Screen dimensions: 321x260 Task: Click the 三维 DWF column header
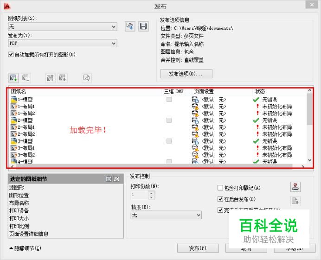point(174,91)
